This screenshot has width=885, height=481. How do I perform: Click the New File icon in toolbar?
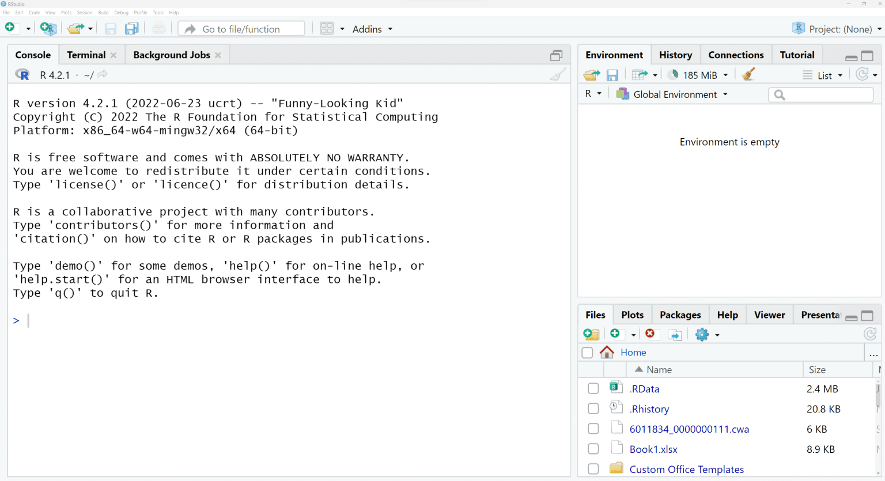click(x=10, y=28)
